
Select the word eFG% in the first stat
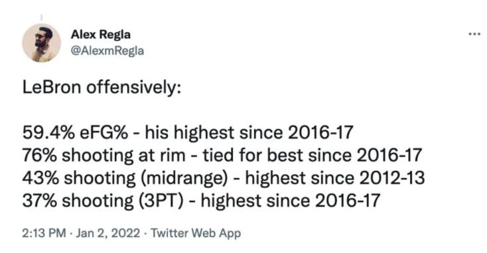[104, 132]
